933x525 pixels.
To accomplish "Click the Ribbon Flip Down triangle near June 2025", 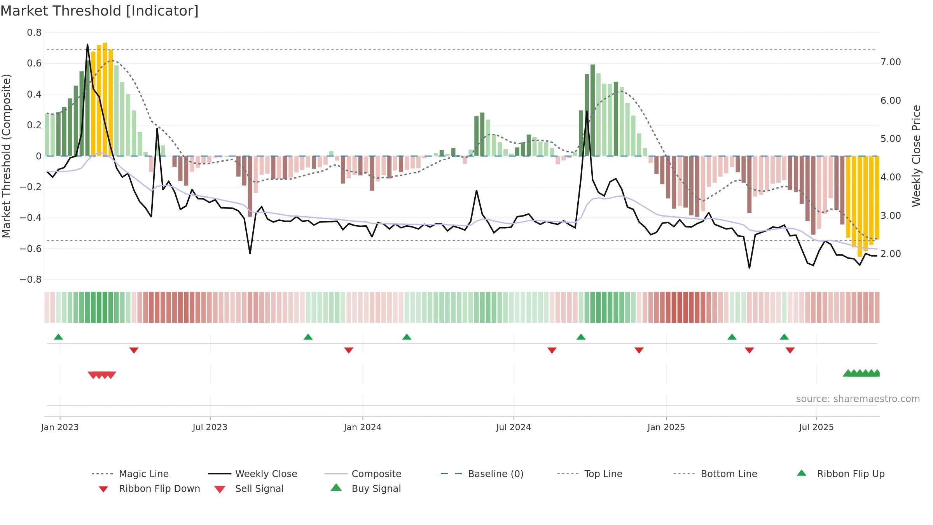I will pyautogui.click(x=790, y=350).
